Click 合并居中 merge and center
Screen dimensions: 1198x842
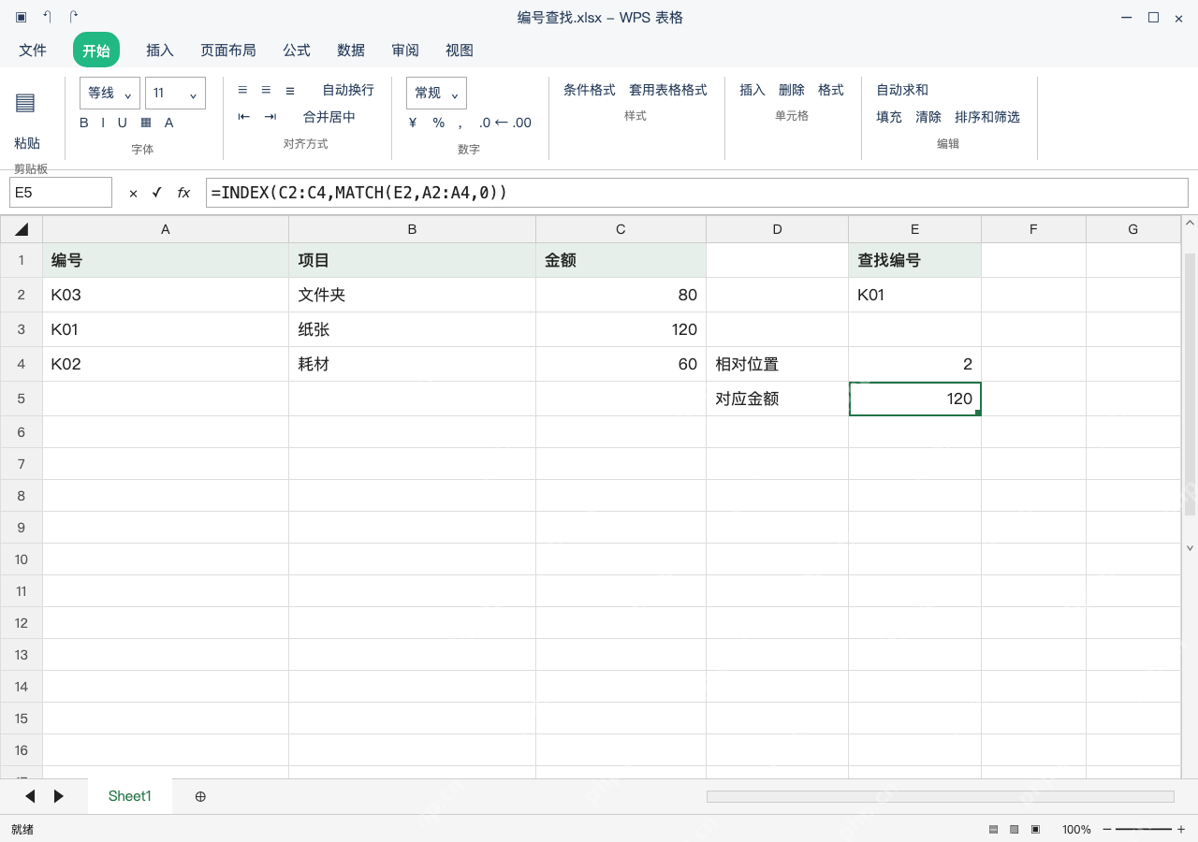(x=329, y=117)
